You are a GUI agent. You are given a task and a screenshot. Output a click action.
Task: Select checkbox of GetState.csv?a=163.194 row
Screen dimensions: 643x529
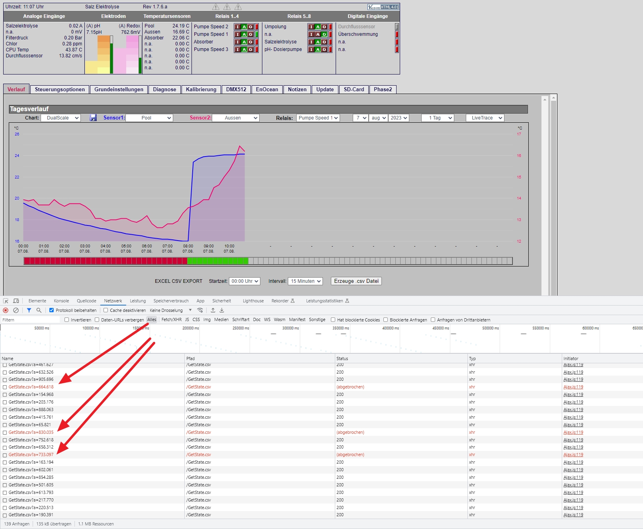[5, 462]
